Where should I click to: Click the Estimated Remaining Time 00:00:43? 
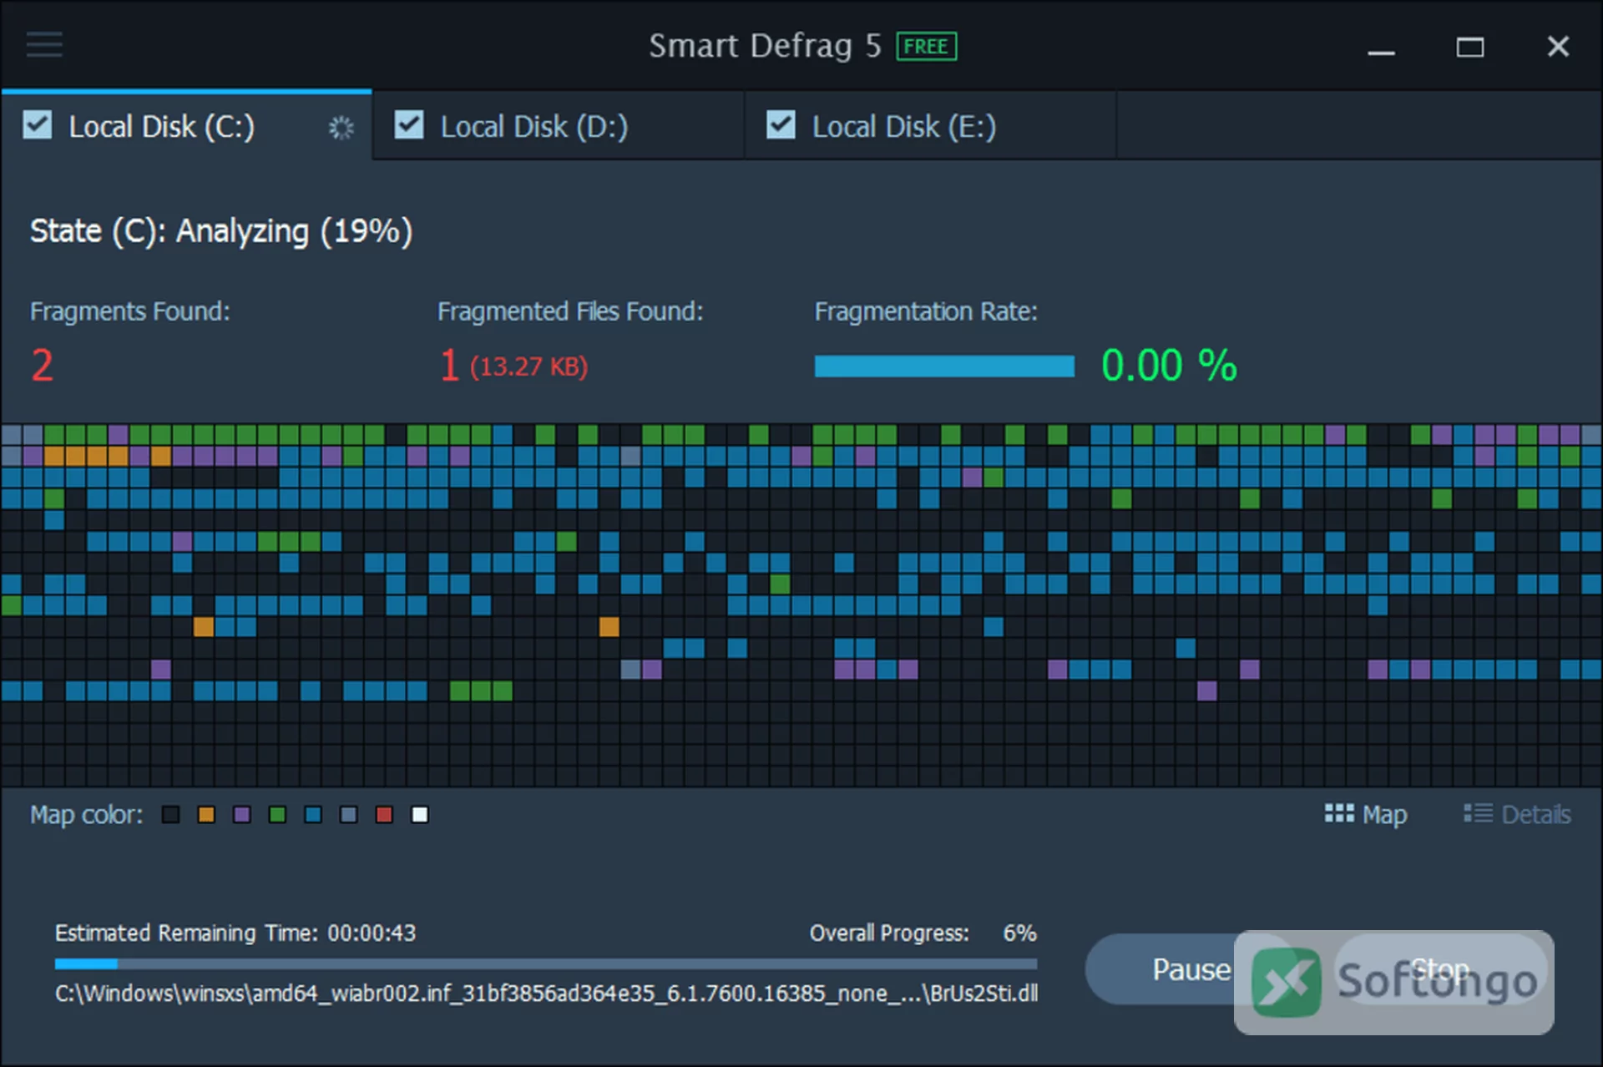235,933
